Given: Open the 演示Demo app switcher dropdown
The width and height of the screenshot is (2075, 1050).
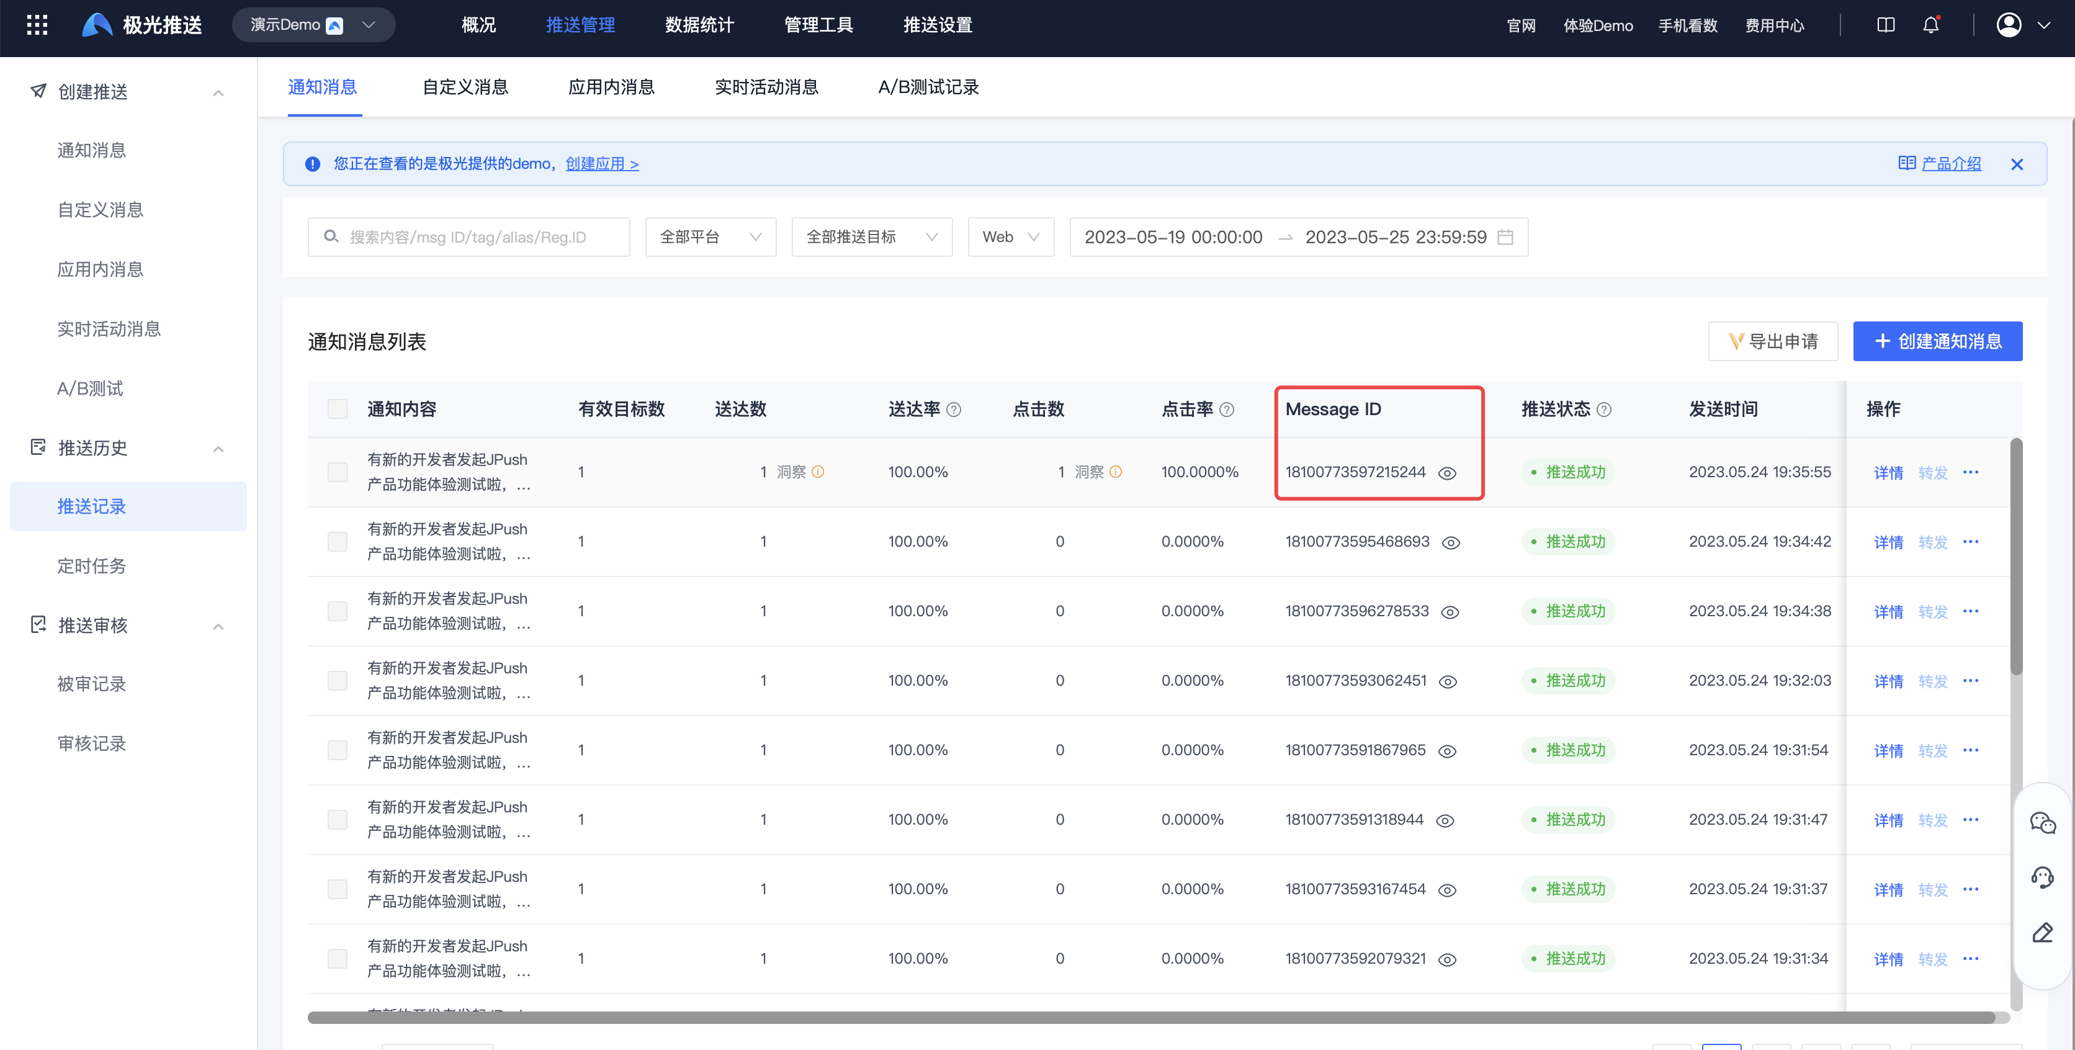Looking at the screenshot, I should [313, 25].
